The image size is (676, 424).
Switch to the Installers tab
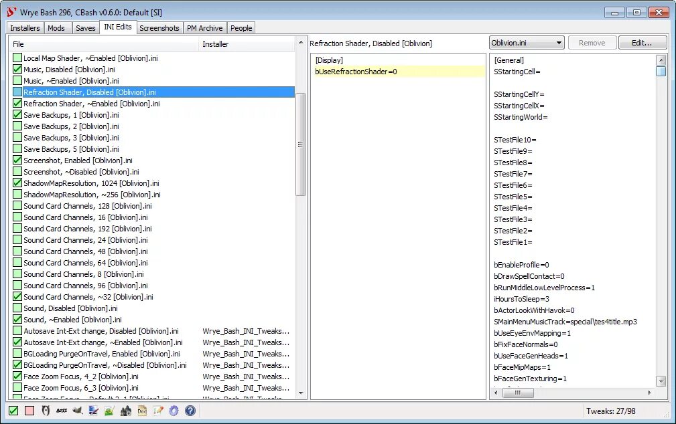tap(25, 28)
